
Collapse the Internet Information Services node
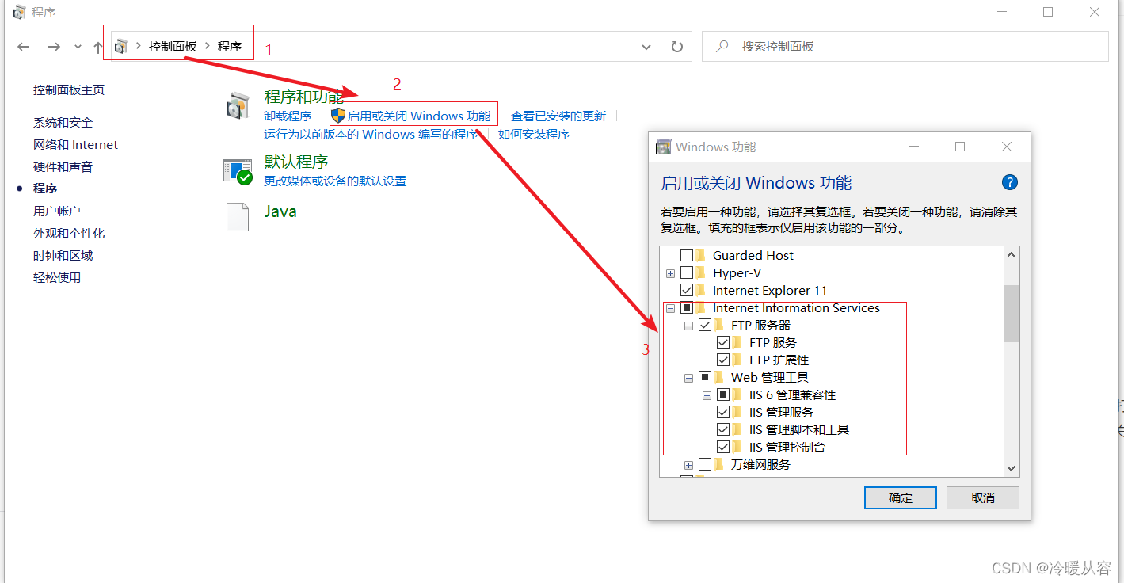point(670,308)
